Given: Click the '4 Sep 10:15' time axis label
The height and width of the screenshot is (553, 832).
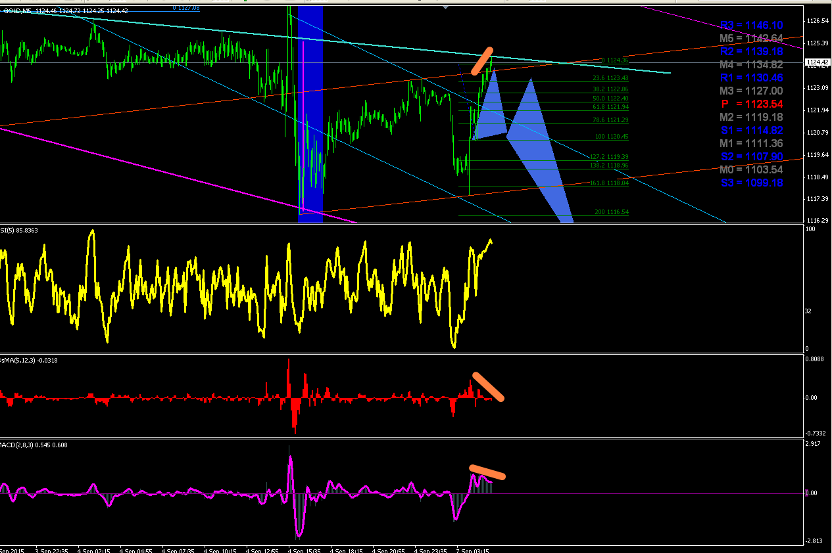Looking at the screenshot, I should [220, 550].
